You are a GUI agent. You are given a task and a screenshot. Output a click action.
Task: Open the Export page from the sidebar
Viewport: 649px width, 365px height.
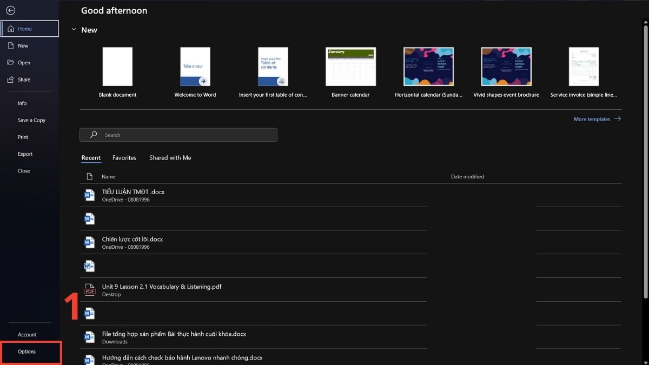tap(25, 154)
